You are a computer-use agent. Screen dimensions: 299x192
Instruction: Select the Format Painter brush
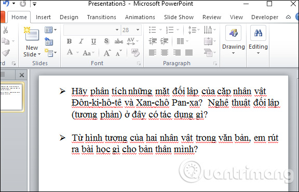pos(6,53)
